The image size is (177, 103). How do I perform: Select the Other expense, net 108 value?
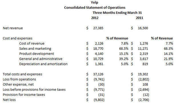[x=145, y=85]
